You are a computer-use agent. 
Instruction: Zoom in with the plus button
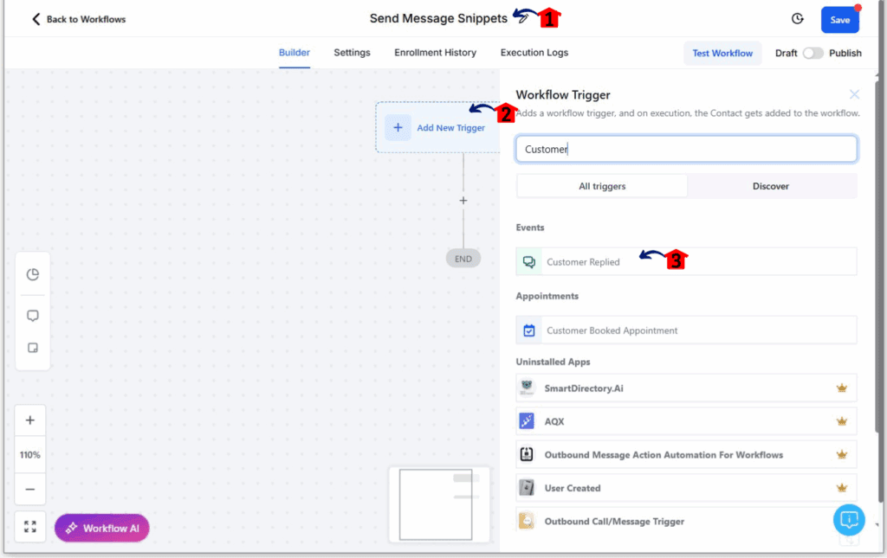[30, 420]
